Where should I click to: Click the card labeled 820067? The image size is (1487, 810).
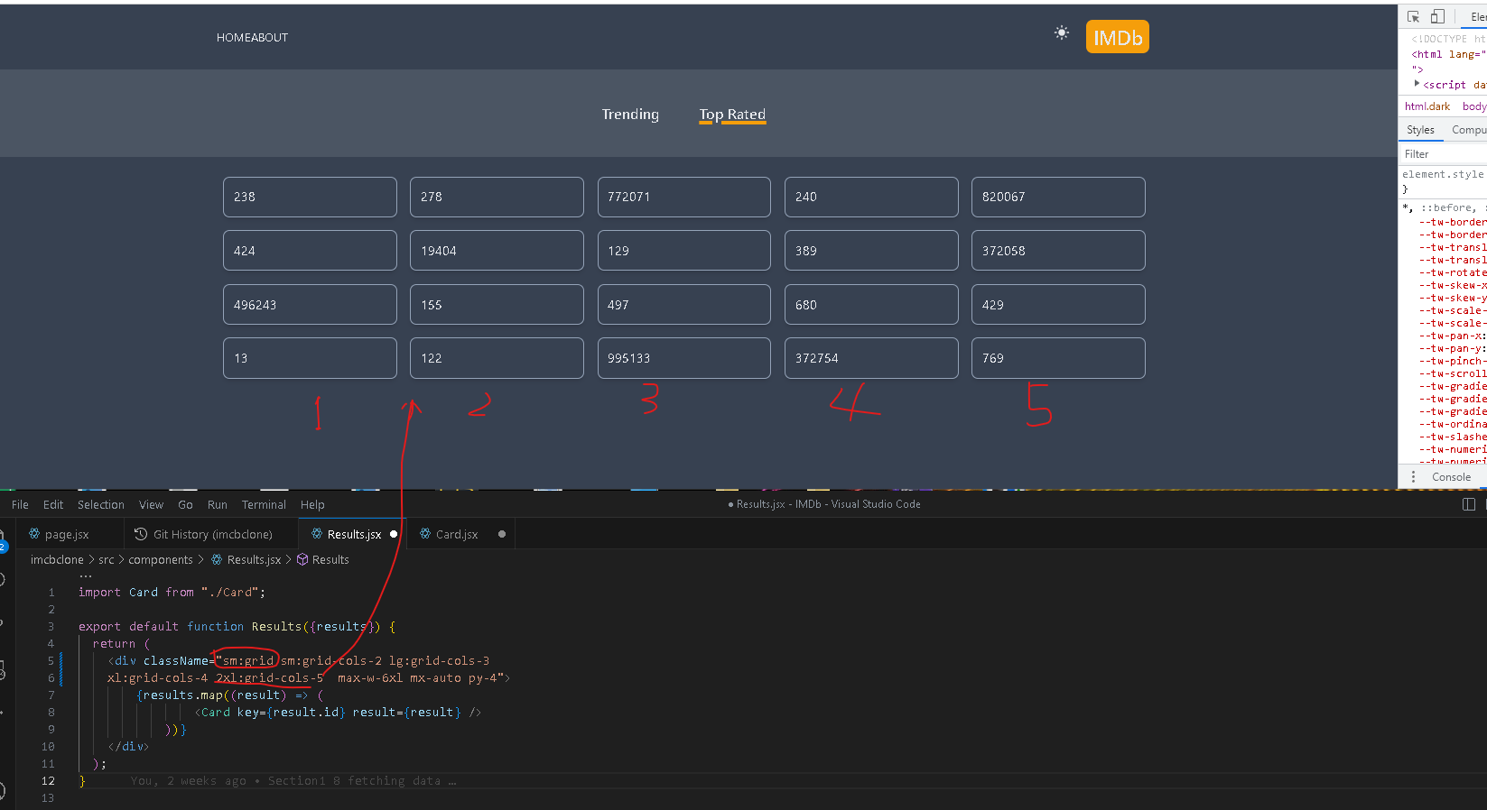[x=1058, y=197]
